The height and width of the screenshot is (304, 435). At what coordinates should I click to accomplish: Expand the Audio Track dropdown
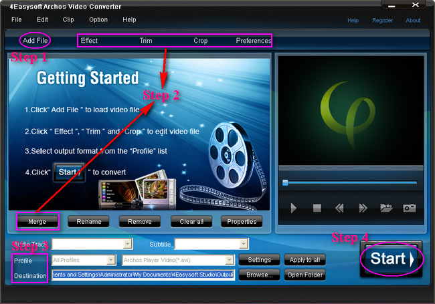pos(127,244)
